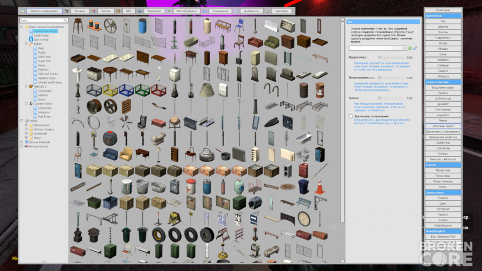Image resolution: width=482 pixels, height=271 pixels.
Task: Select Comic Props list in tree
Action: [x=41, y=36]
